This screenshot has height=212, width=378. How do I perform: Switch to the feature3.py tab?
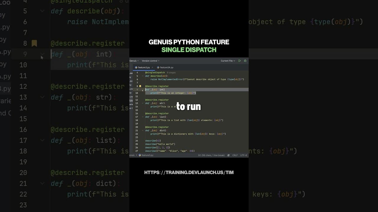point(144,67)
